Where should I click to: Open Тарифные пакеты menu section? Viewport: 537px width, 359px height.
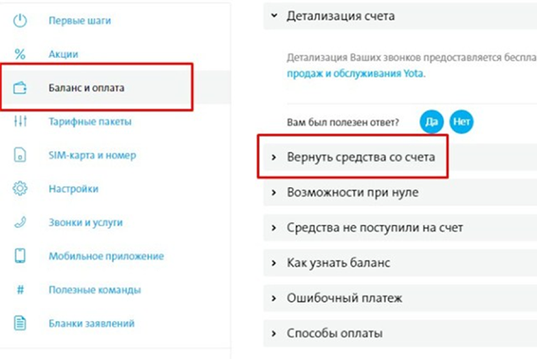[x=90, y=122]
